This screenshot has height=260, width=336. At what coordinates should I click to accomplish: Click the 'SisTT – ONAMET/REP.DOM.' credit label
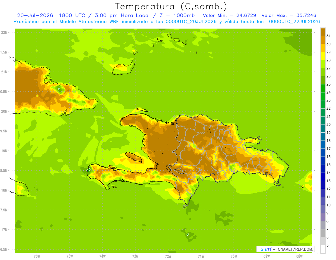[286, 249]
